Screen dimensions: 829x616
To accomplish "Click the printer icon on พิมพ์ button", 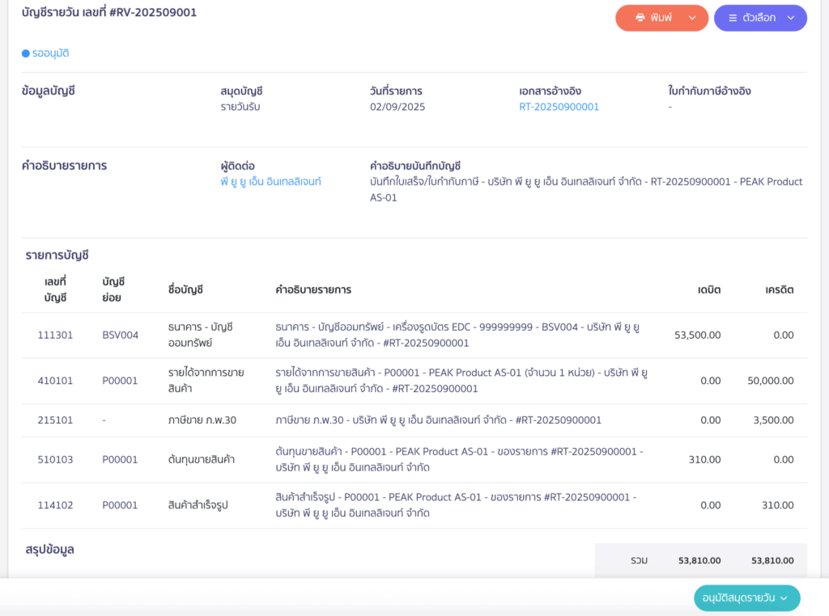I will click(x=640, y=18).
